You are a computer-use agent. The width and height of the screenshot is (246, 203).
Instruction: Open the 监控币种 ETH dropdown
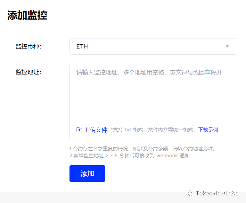153,46
